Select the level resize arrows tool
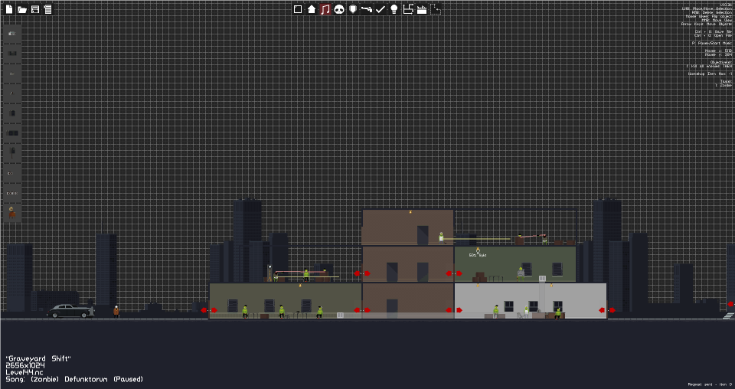The height and width of the screenshot is (389, 735). [408, 9]
